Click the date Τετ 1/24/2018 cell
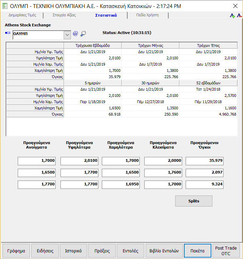The height and width of the screenshot is (259, 243). click(208, 89)
